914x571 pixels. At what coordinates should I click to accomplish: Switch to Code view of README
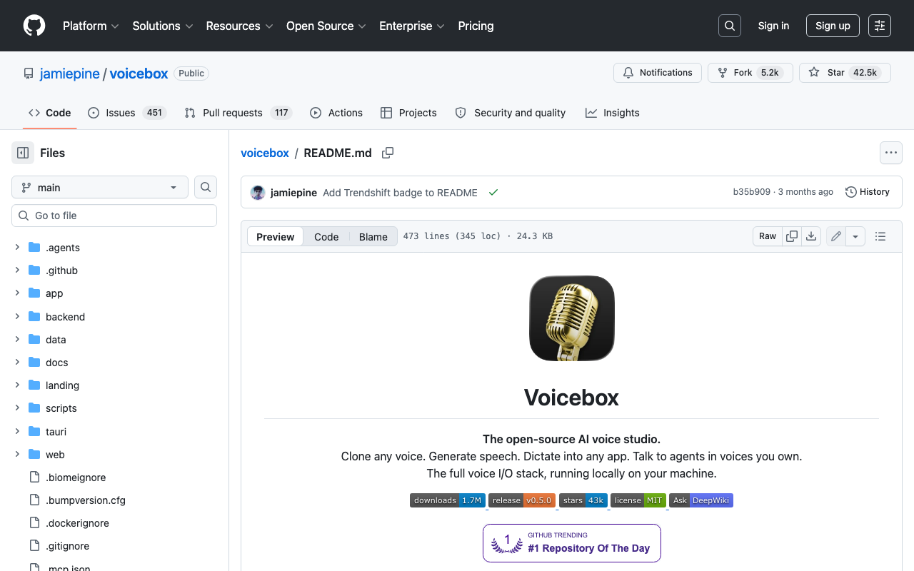(326, 236)
